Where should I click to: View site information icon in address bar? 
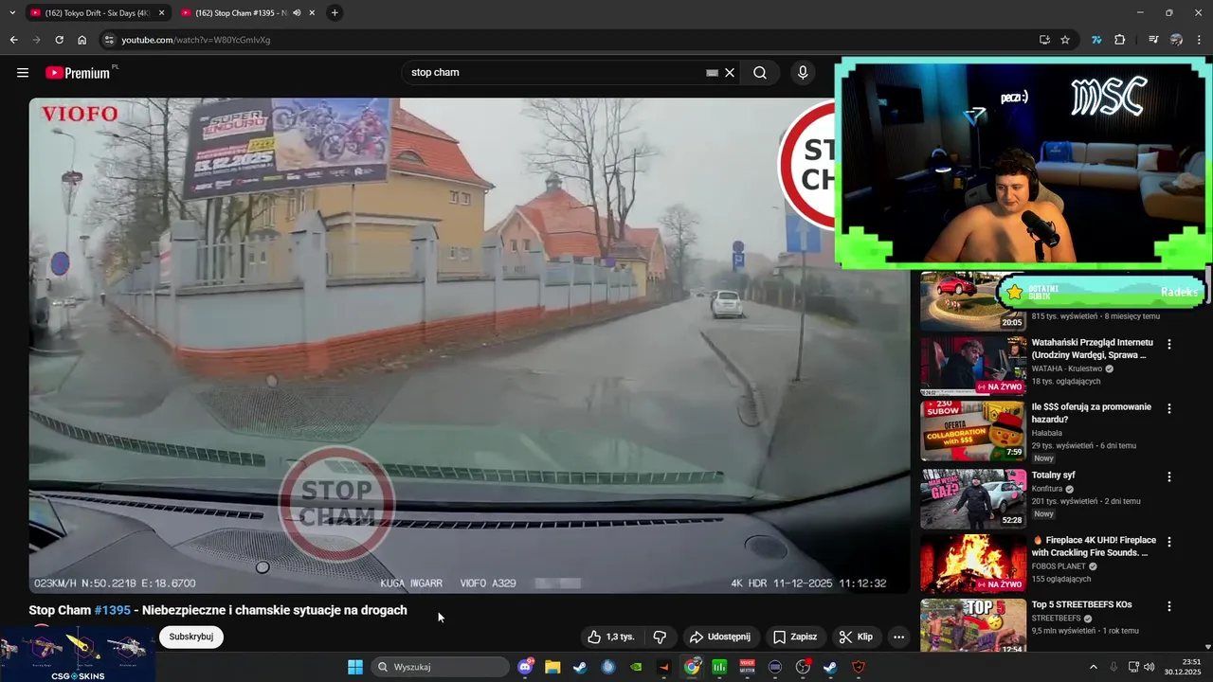coord(109,40)
